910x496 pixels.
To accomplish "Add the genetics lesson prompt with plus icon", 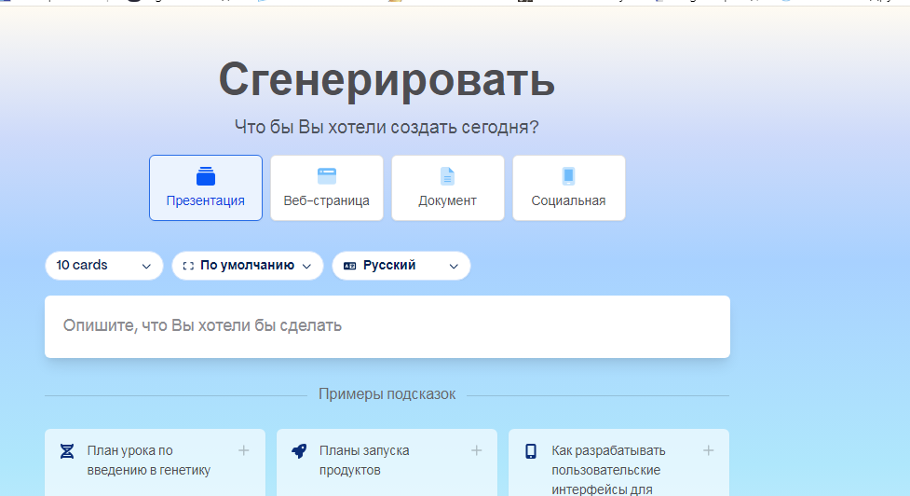I will click(244, 450).
